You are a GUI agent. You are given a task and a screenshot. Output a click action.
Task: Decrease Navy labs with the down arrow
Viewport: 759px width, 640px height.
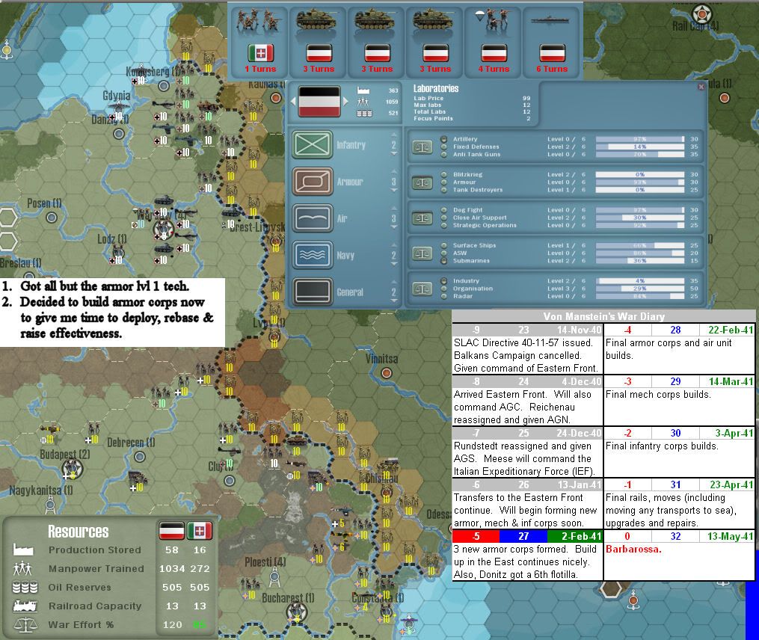coord(394,265)
